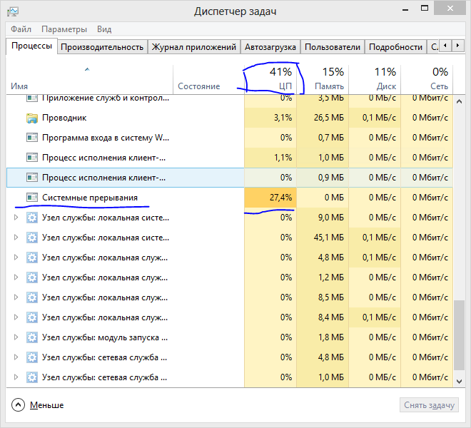Open the Вид menu
This screenshot has width=471, height=428.
(104, 29)
